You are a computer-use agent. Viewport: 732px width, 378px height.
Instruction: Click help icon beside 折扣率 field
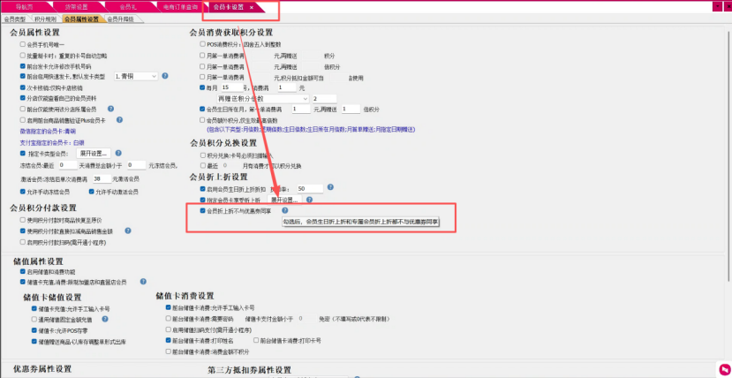click(x=330, y=187)
